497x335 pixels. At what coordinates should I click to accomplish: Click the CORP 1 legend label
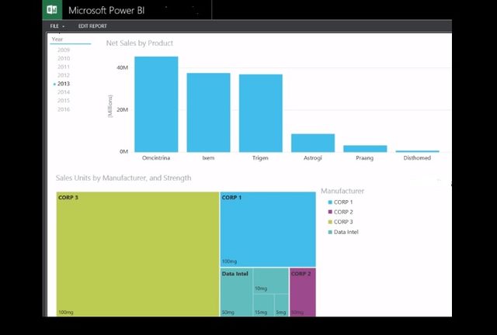(x=343, y=202)
